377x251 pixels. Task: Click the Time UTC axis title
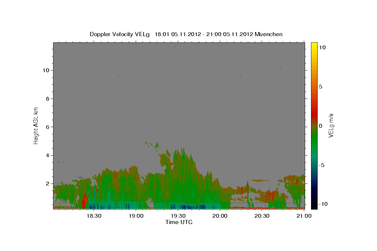point(179,222)
